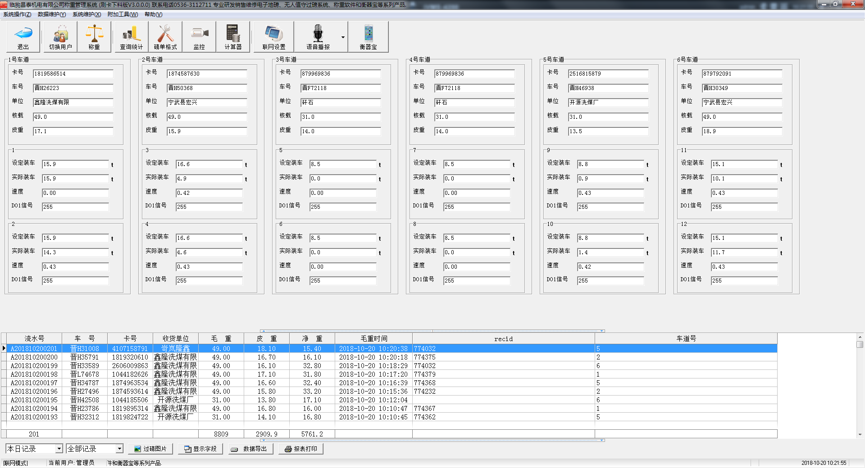Select record row A201810200198
865x468 pixels.
pyautogui.click(x=34, y=374)
